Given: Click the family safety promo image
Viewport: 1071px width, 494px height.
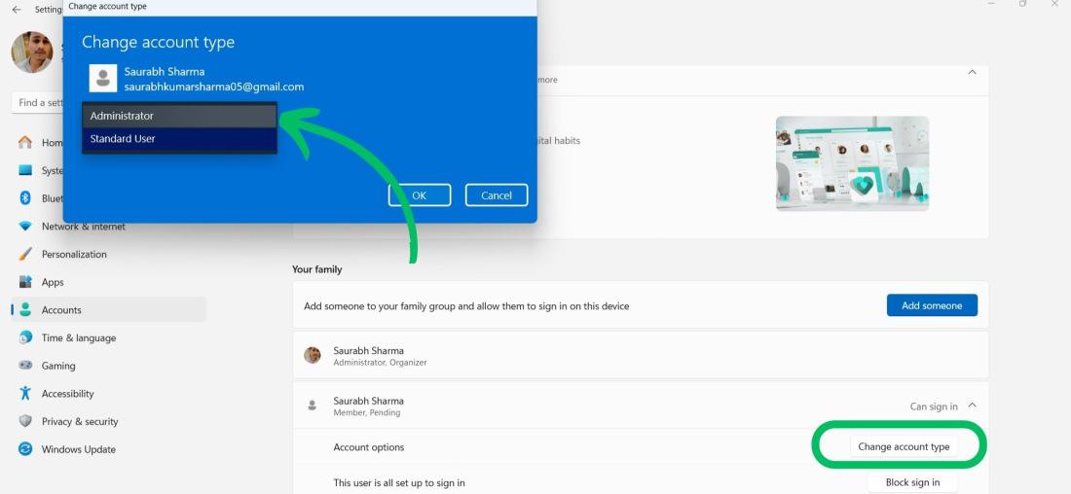Looking at the screenshot, I should click(853, 163).
